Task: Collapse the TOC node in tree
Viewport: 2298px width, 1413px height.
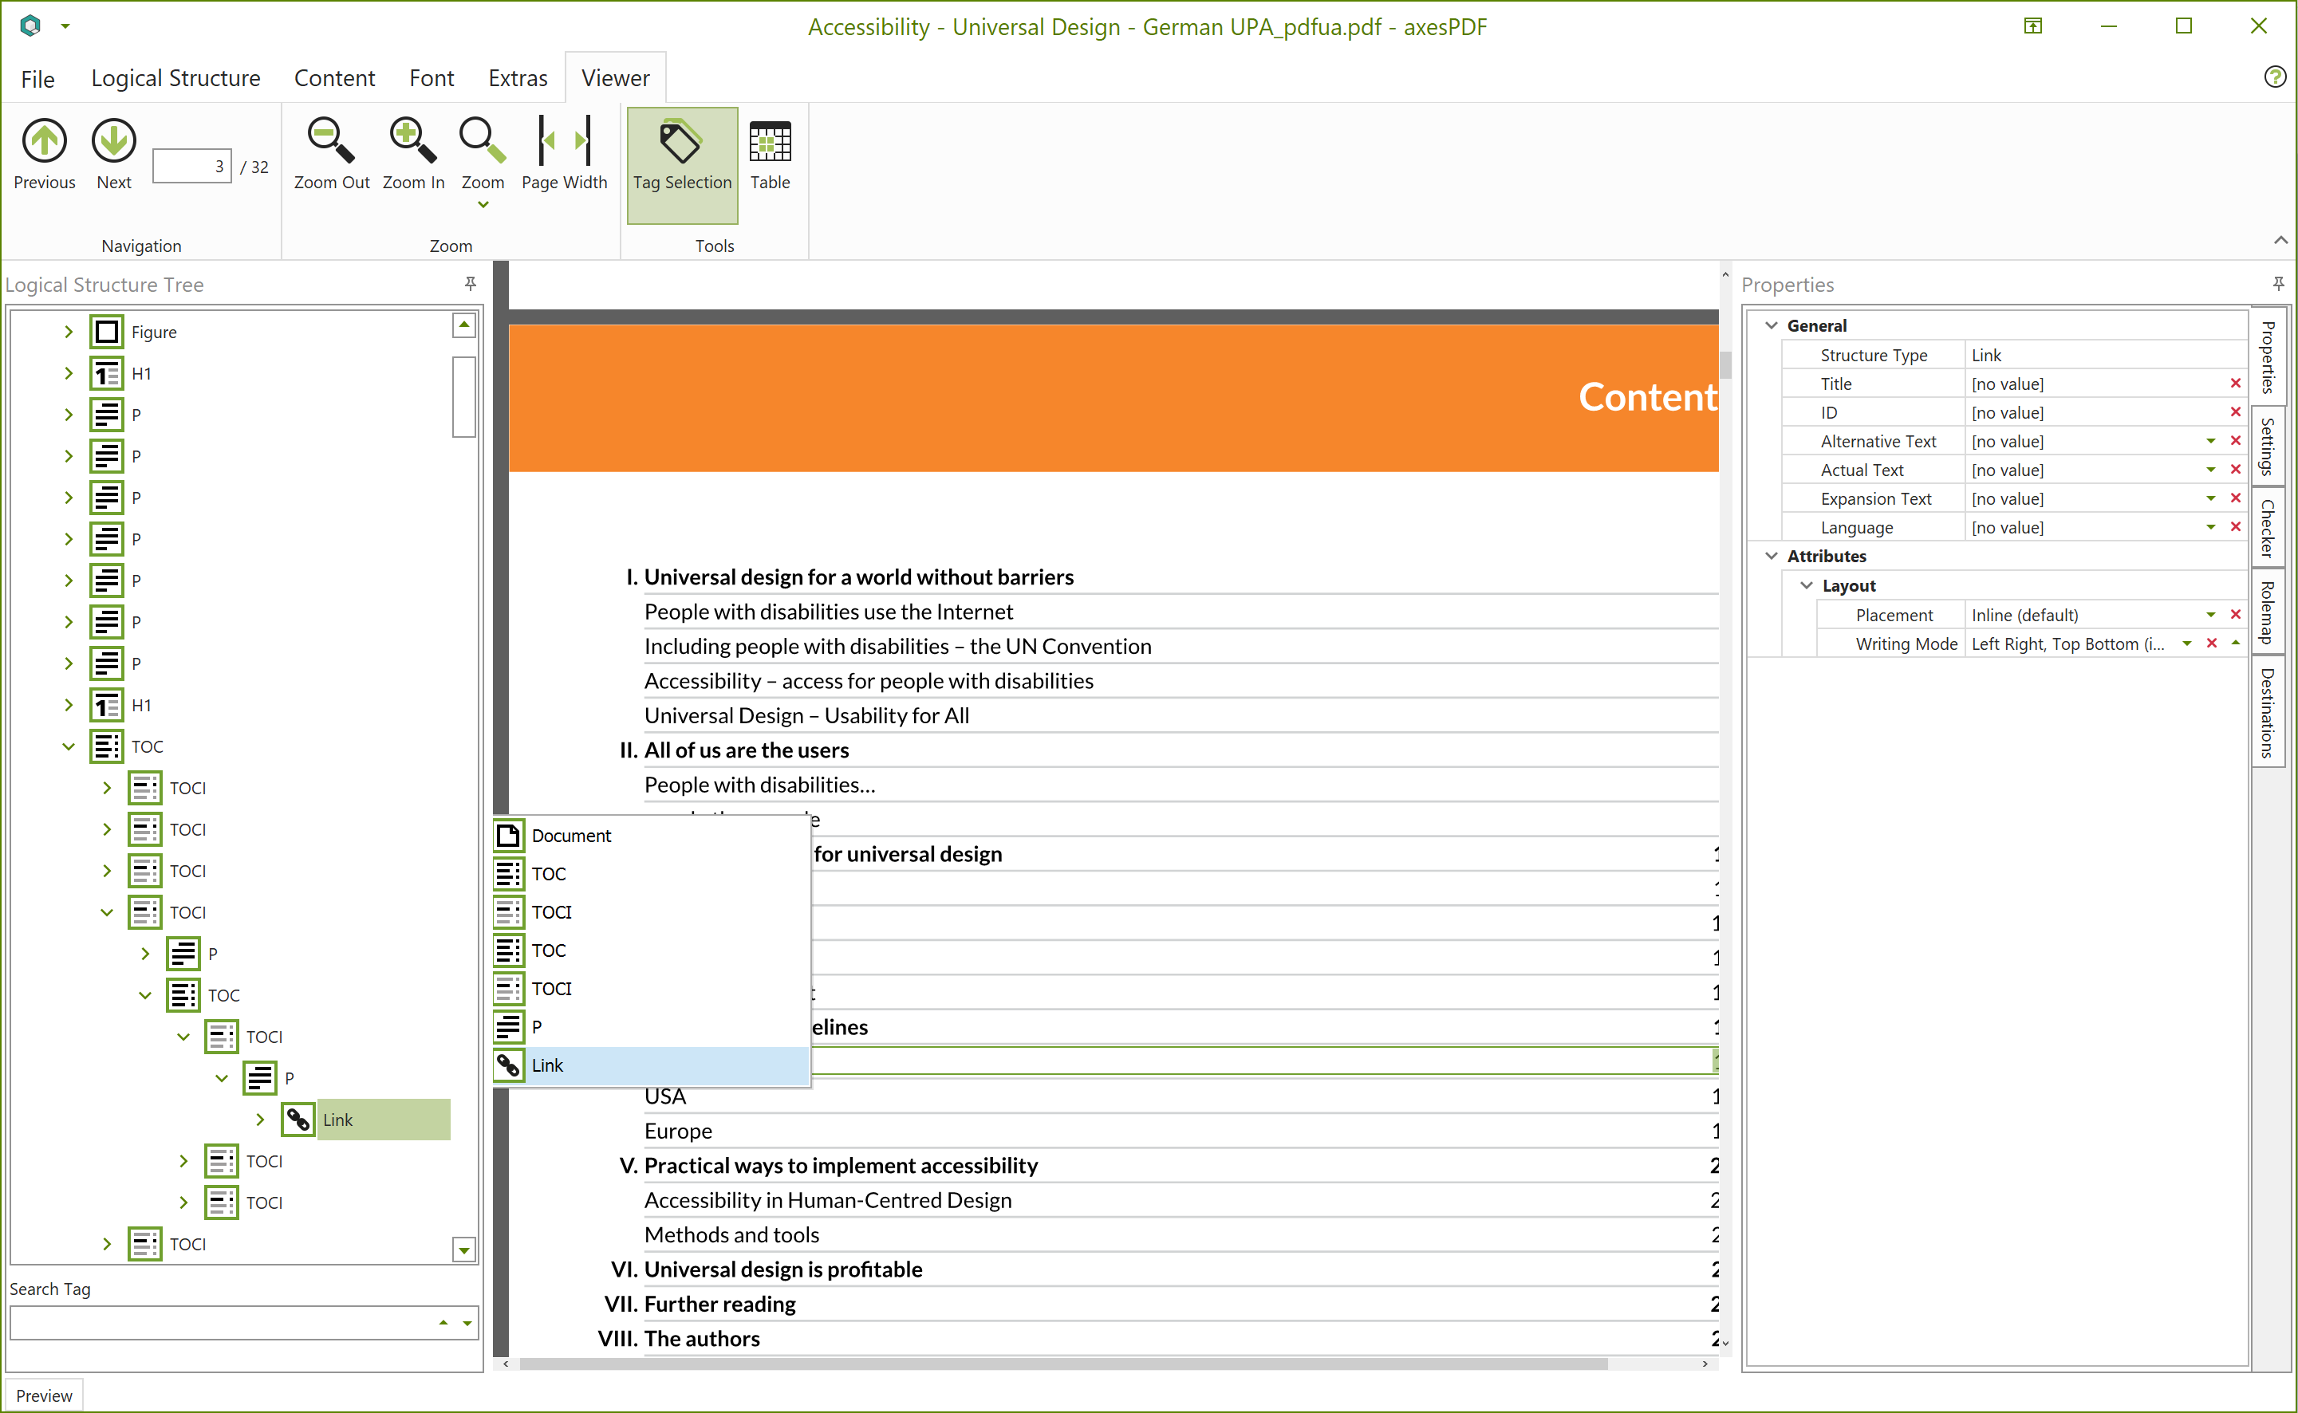Action: point(69,746)
